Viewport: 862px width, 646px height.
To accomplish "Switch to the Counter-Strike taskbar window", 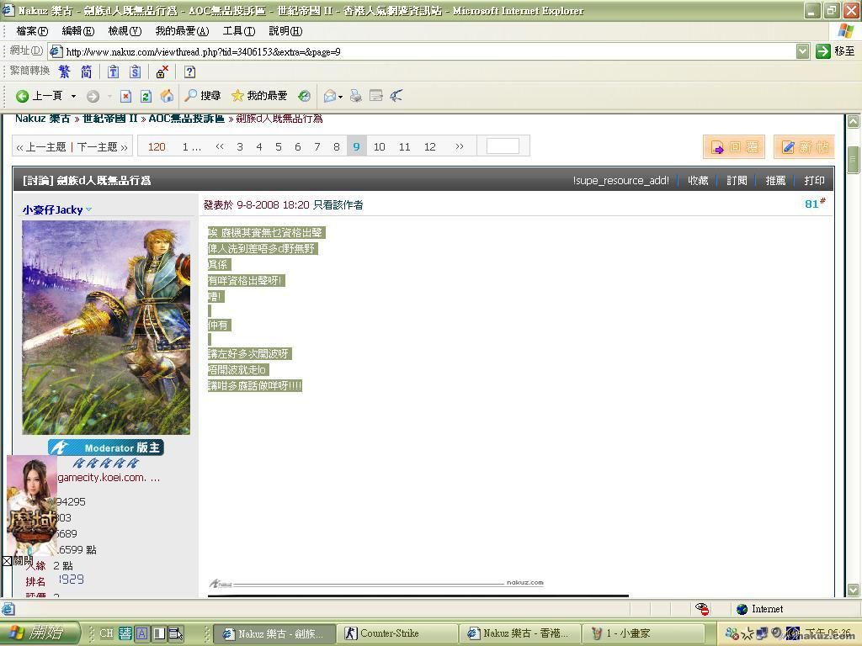I will pos(396,633).
